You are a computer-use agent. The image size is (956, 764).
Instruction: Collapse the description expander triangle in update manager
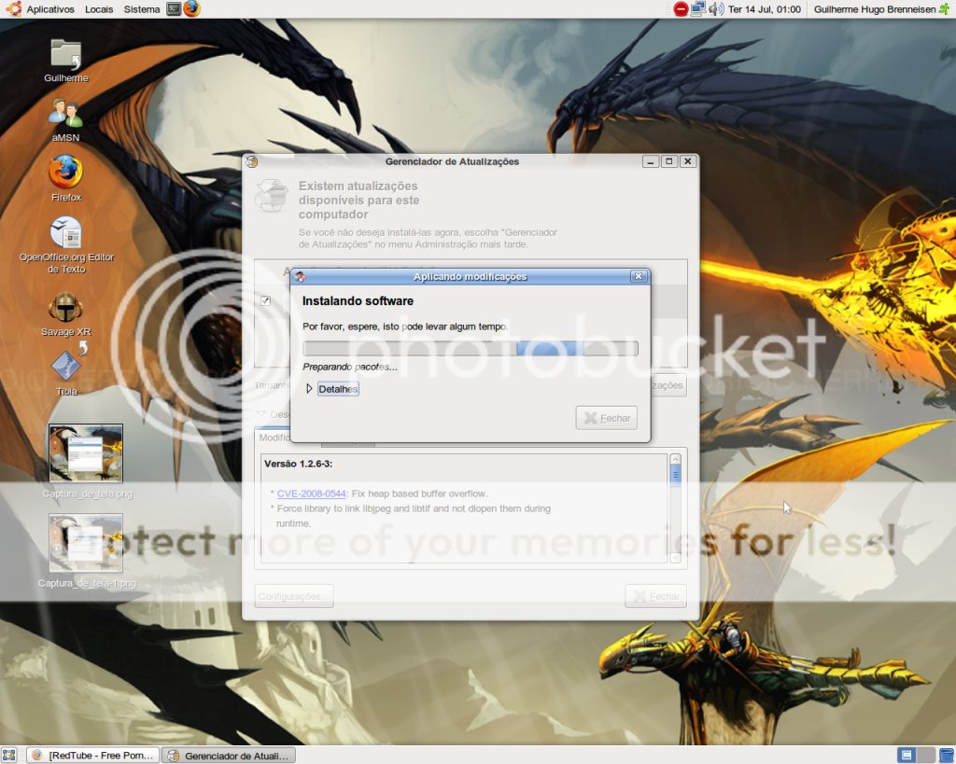pos(261,413)
